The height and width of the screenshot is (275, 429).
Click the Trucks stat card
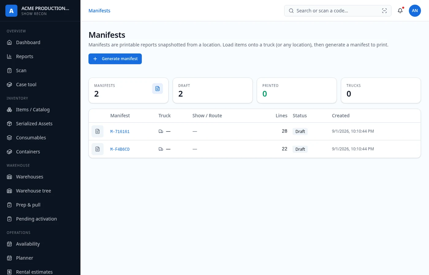click(381, 90)
